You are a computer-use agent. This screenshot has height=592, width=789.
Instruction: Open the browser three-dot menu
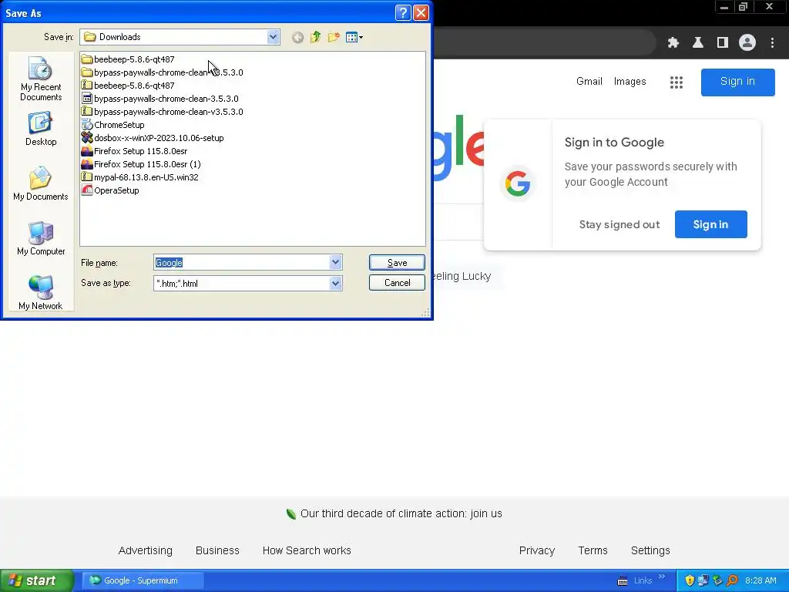coord(772,43)
